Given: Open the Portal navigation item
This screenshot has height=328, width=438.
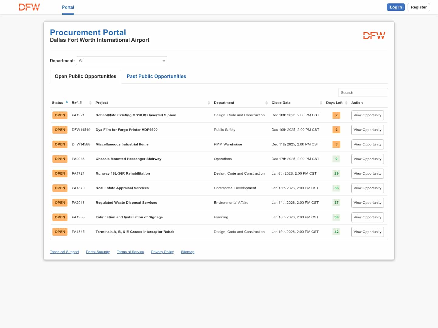Looking at the screenshot, I should [68, 7].
